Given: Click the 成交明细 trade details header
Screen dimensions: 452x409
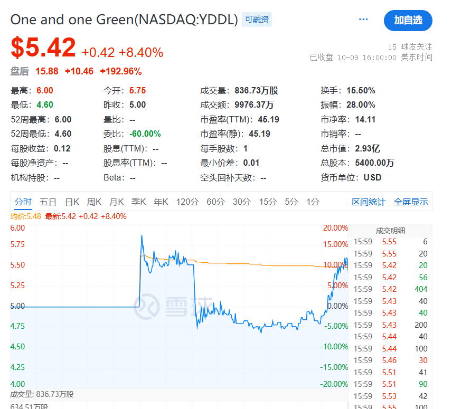Looking at the screenshot, I should (390, 230).
